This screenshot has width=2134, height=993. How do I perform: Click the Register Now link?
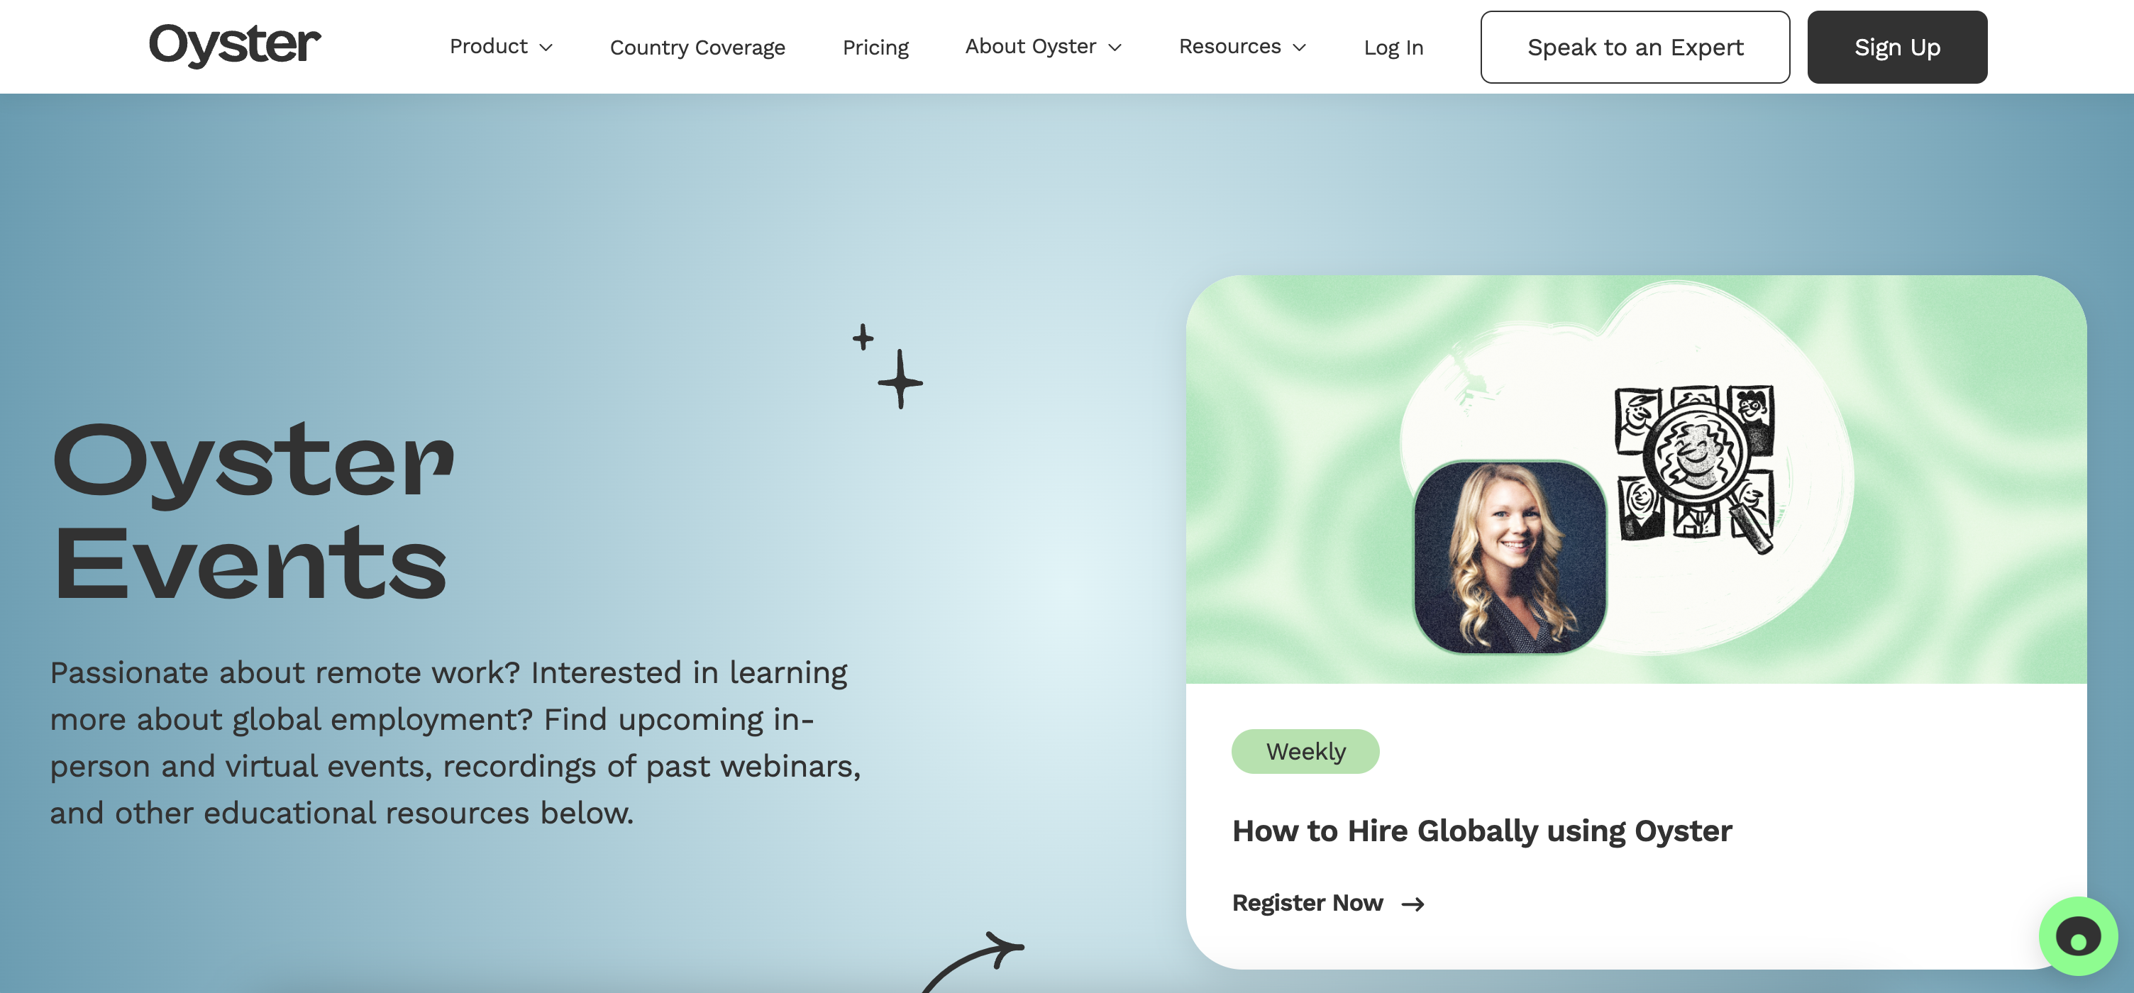1308,903
